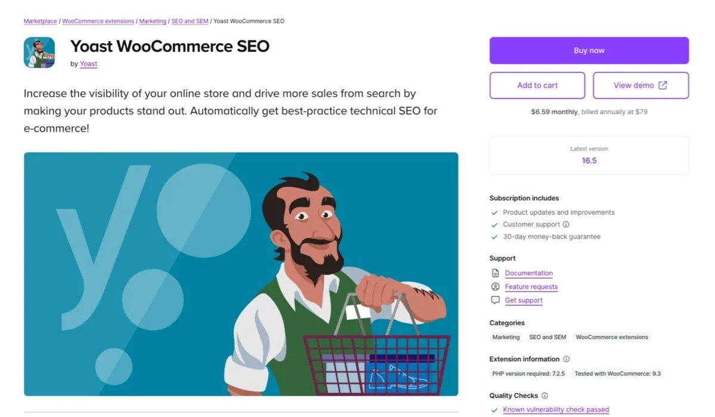Open WooCommerce extensions breadcrumb entry
Image resolution: width=715 pixels, height=417 pixels.
click(x=98, y=20)
